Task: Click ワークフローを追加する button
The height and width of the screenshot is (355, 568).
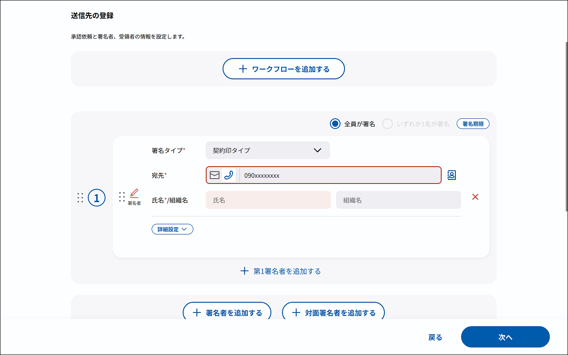Action: 284,69
